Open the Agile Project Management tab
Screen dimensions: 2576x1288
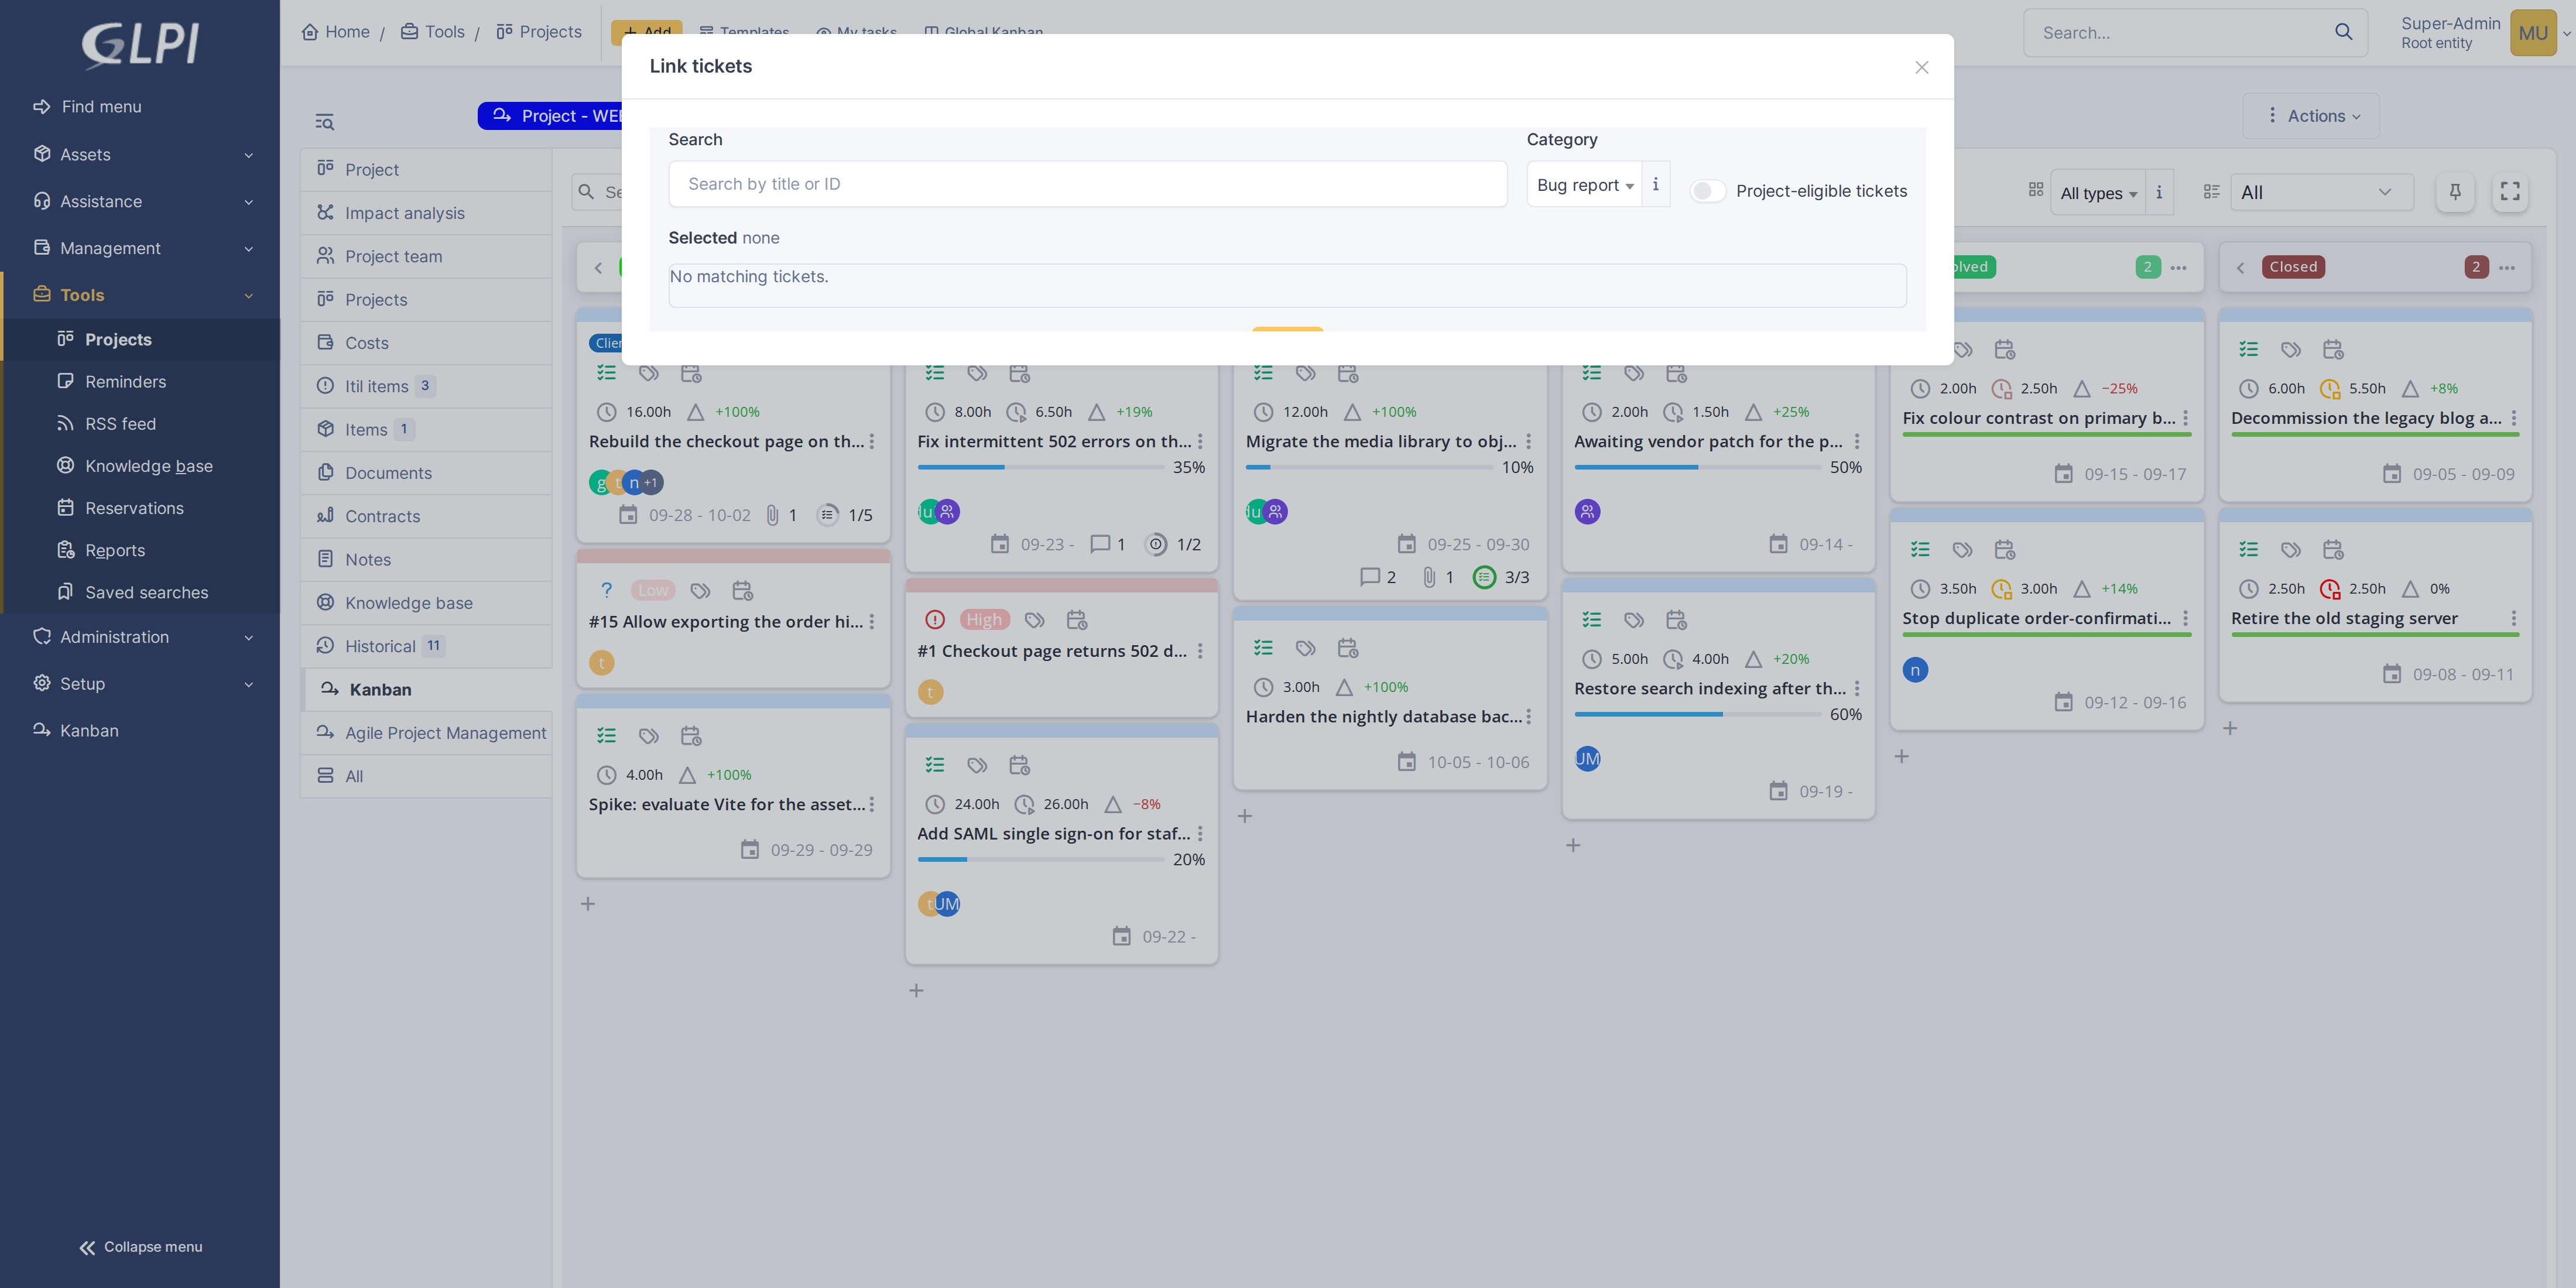(x=426, y=733)
